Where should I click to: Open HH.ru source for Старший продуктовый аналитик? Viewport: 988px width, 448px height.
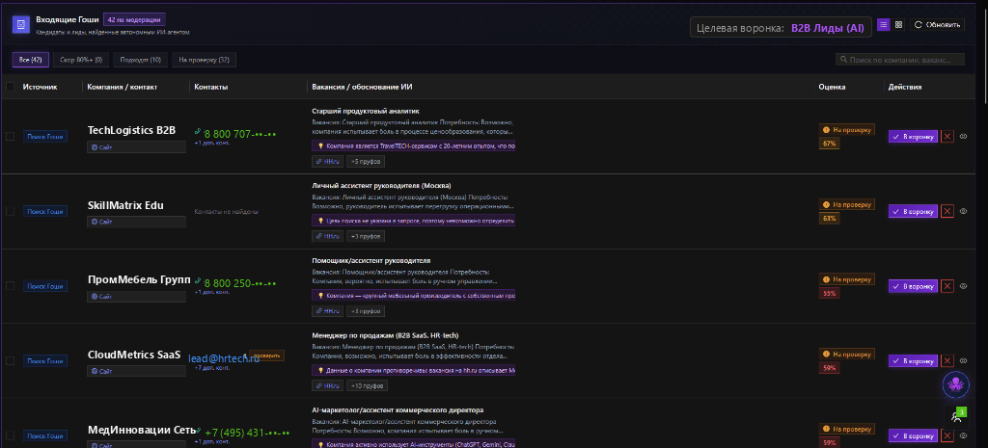point(327,162)
